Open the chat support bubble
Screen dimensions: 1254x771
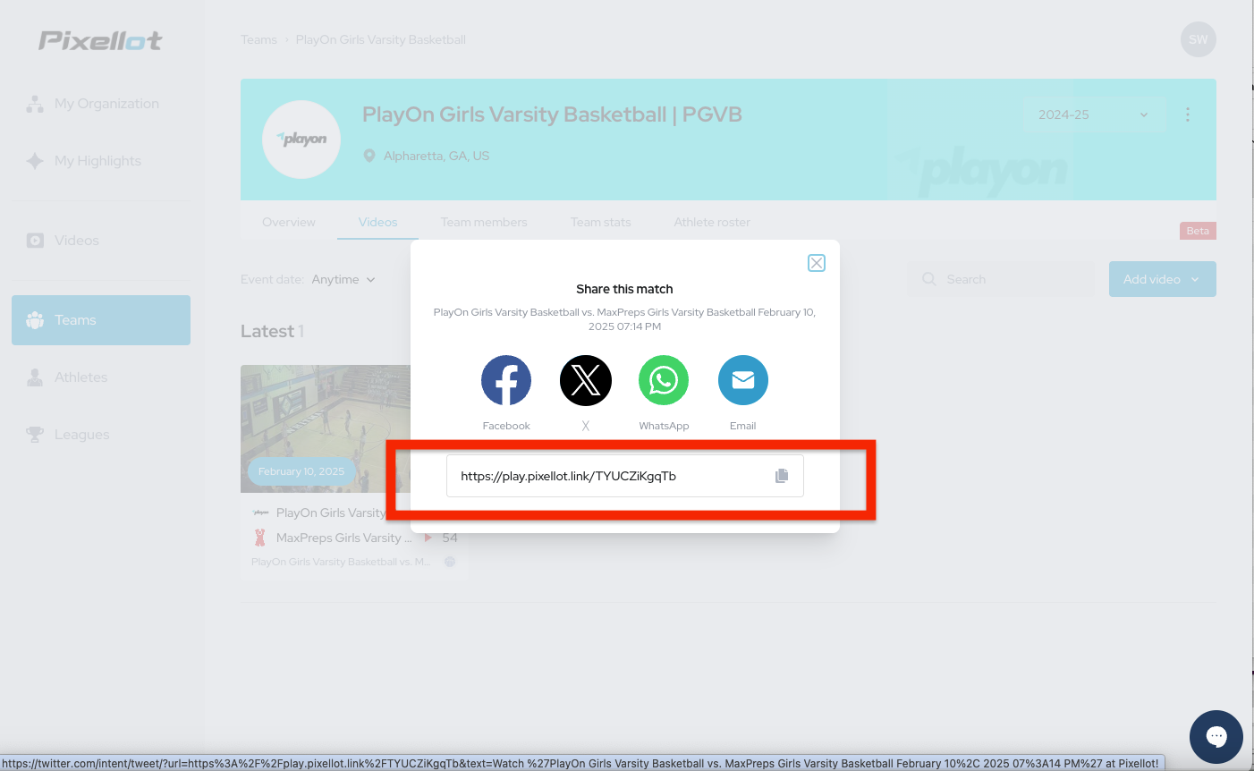coord(1216,737)
